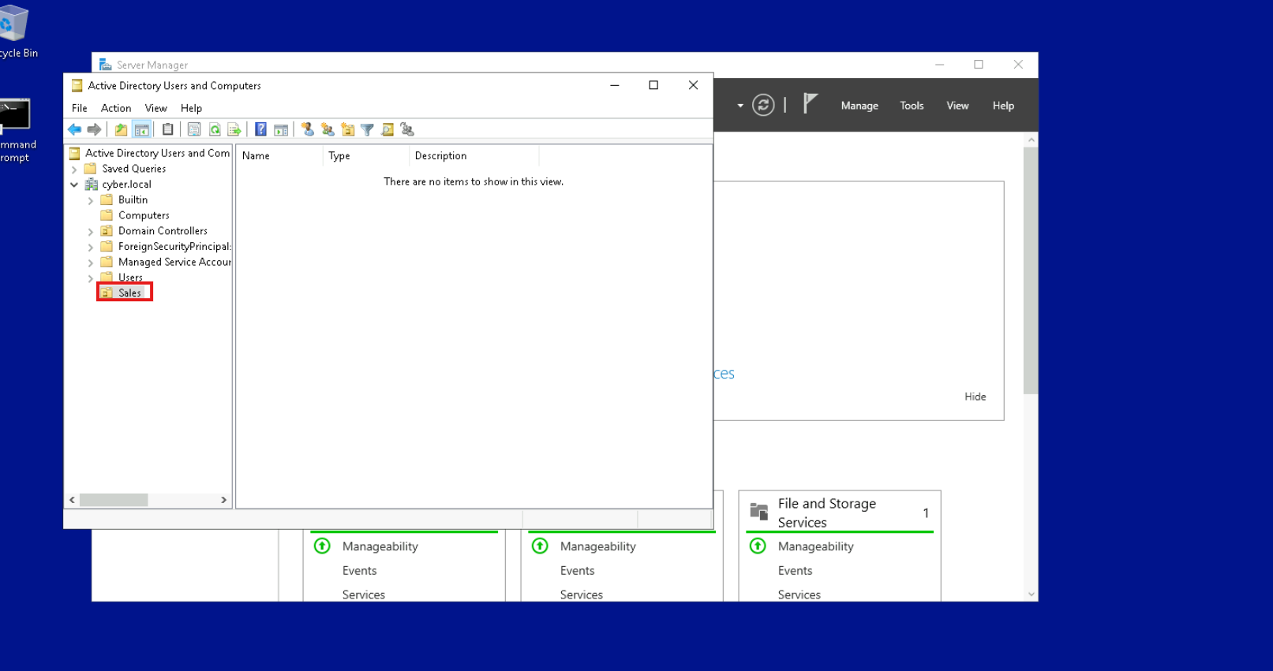This screenshot has width=1273, height=671.
Task: Click the clipboard Paste toolbar icon
Action: [167, 129]
